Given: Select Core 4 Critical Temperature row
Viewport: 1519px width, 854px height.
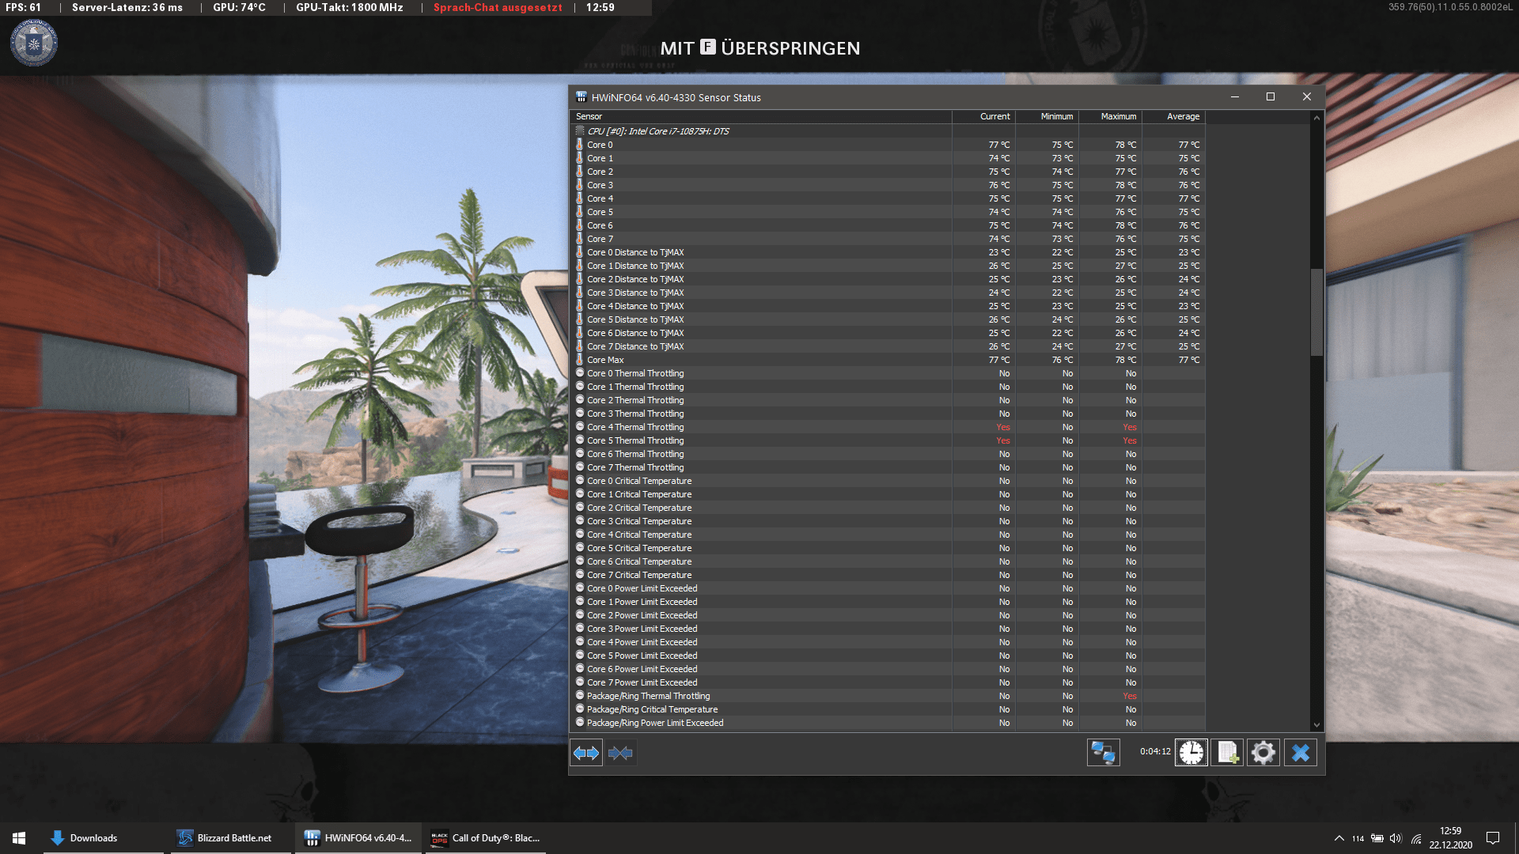Looking at the screenshot, I should (x=888, y=535).
